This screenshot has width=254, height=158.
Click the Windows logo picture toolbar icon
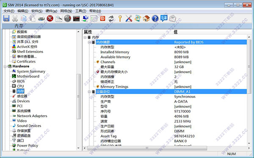point(138,19)
